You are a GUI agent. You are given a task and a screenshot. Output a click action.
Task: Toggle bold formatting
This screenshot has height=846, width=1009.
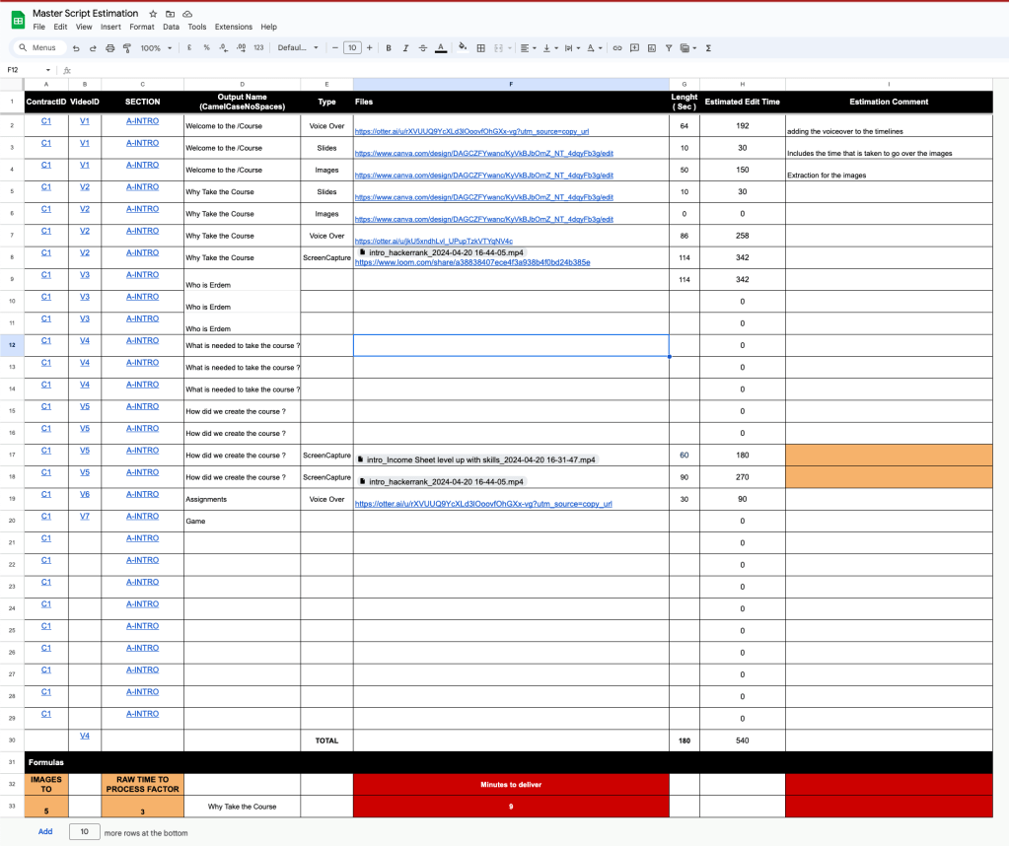click(x=389, y=48)
